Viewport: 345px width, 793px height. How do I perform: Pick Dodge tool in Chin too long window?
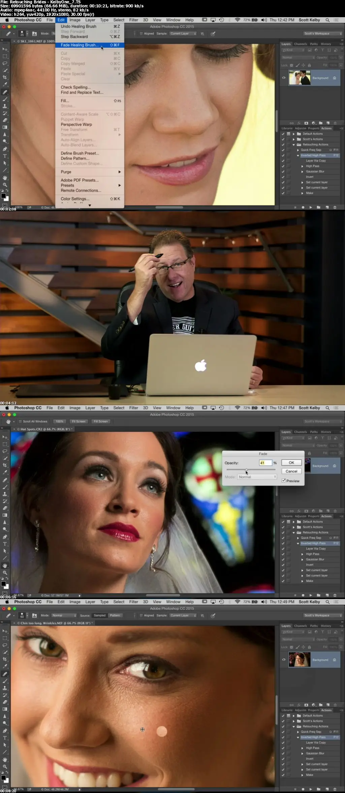coord(5,723)
